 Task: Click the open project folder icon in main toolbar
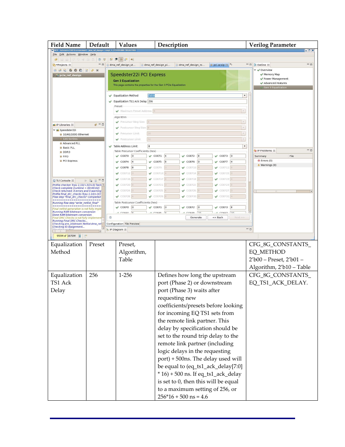click(x=56, y=59)
